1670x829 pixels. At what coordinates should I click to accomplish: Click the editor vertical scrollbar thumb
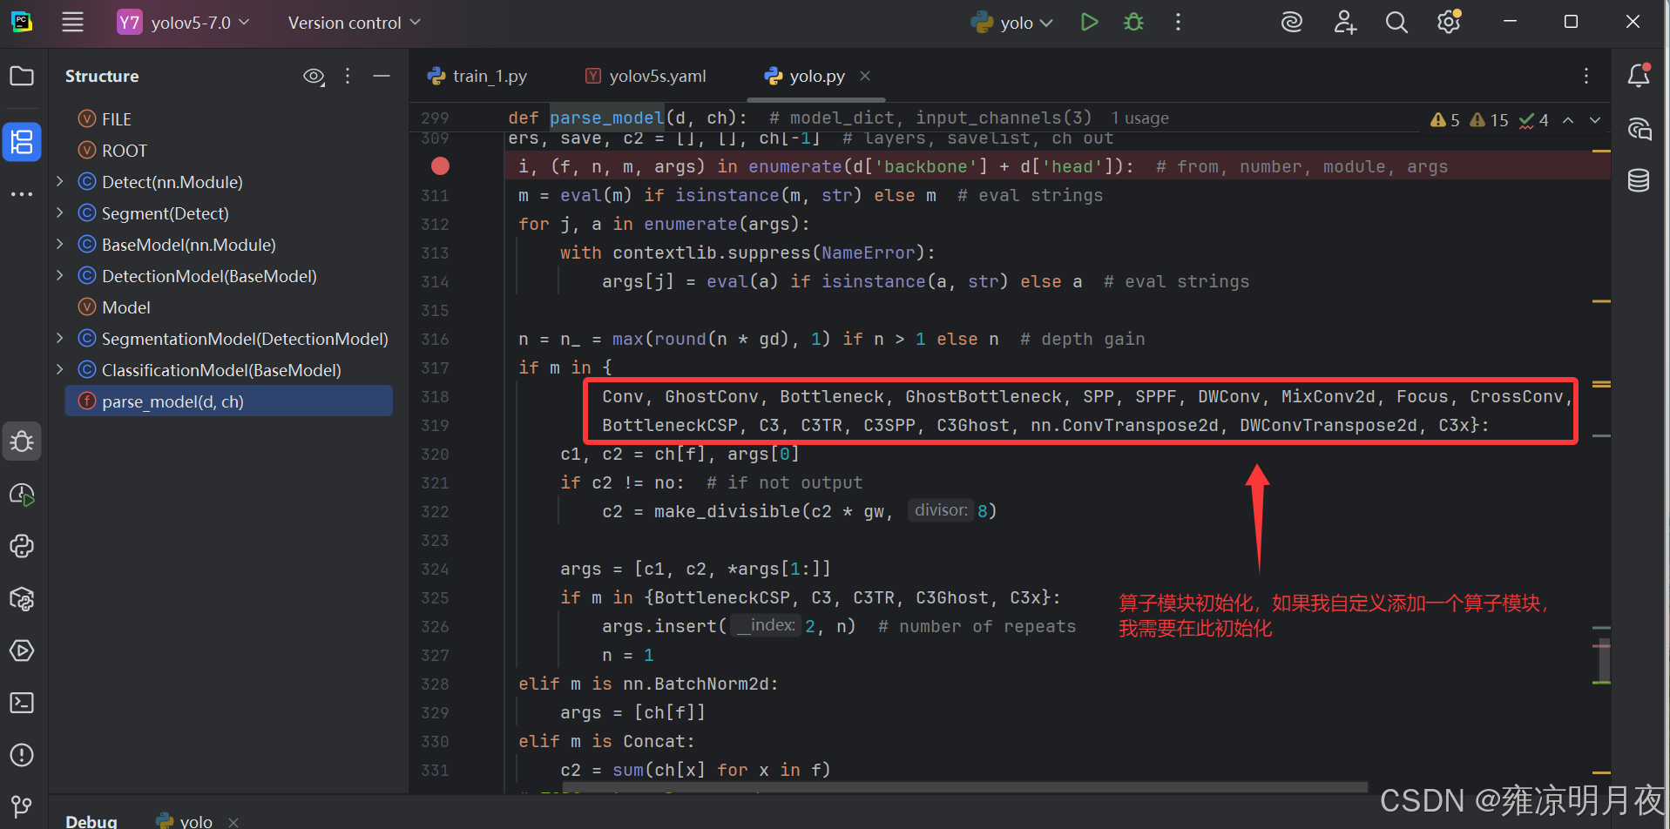coord(1604,660)
